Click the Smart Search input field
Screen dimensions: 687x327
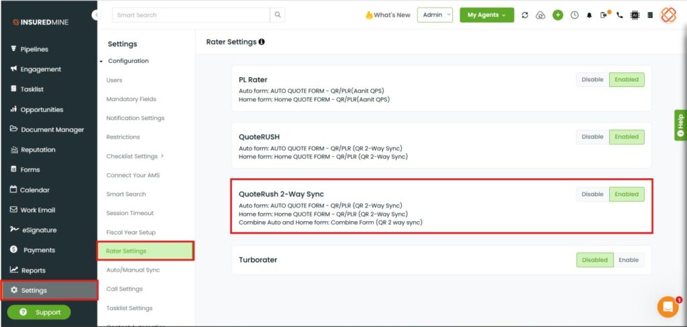point(191,15)
